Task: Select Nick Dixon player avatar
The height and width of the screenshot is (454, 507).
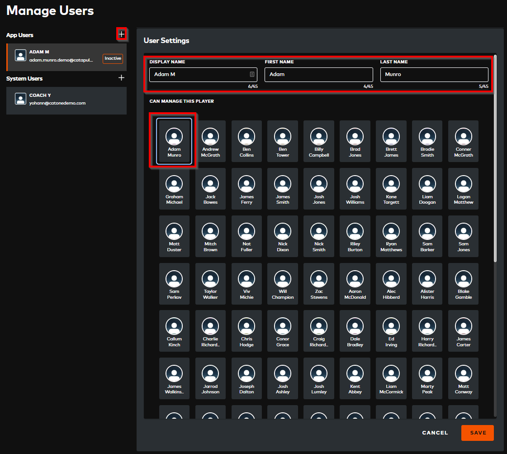Action: (x=283, y=231)
